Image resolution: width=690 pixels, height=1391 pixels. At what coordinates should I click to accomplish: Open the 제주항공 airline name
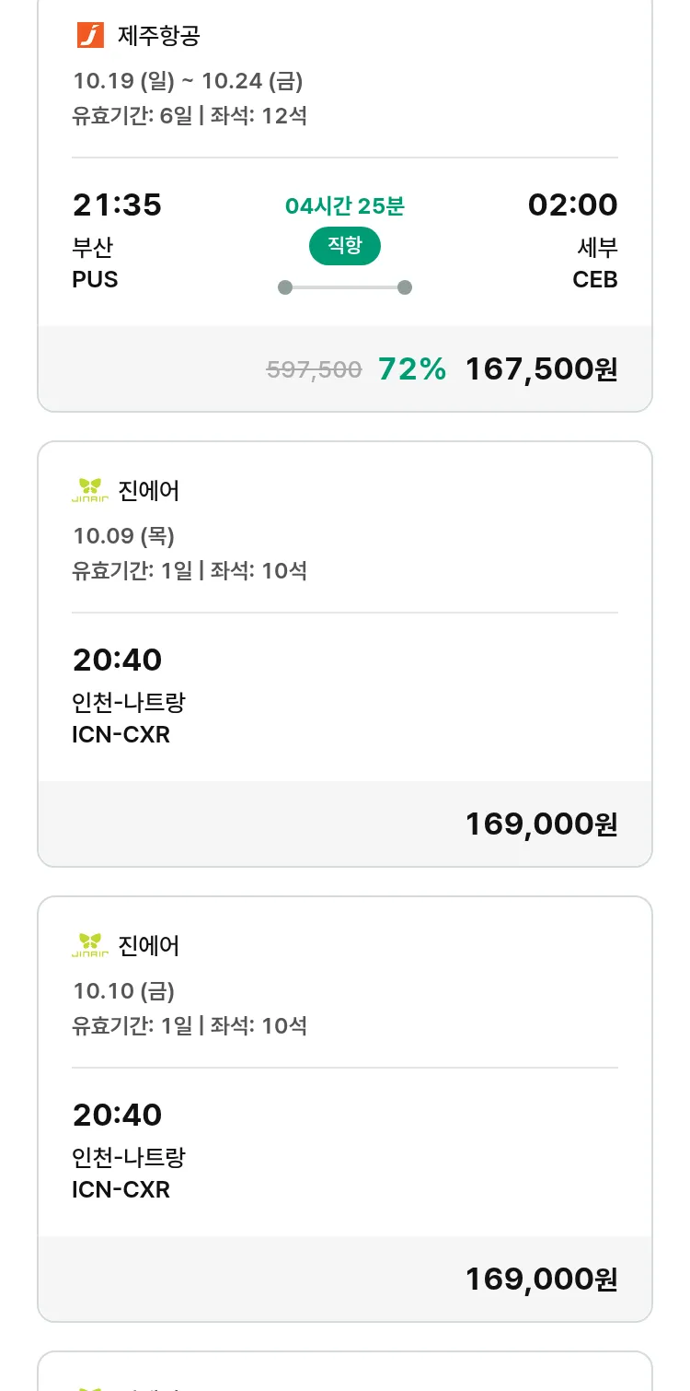point(159,36)
